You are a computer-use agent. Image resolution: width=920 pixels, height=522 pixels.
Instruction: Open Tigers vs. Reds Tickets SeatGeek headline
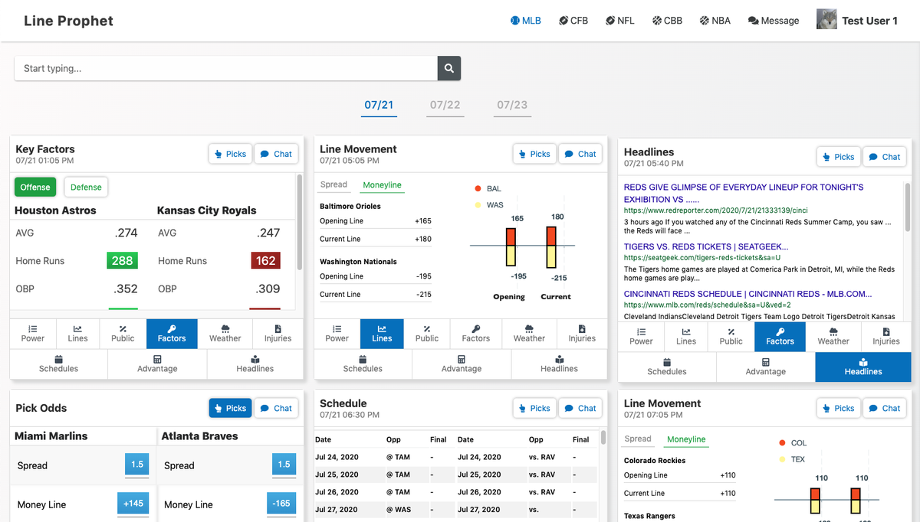(x=706, y=246)
